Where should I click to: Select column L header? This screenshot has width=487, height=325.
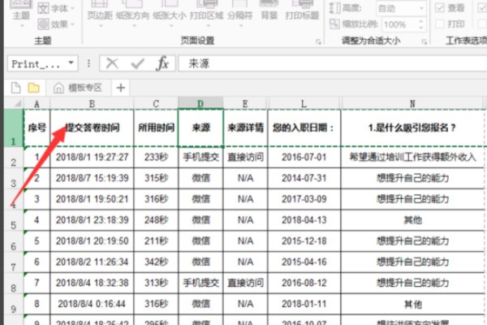[304, 103]
